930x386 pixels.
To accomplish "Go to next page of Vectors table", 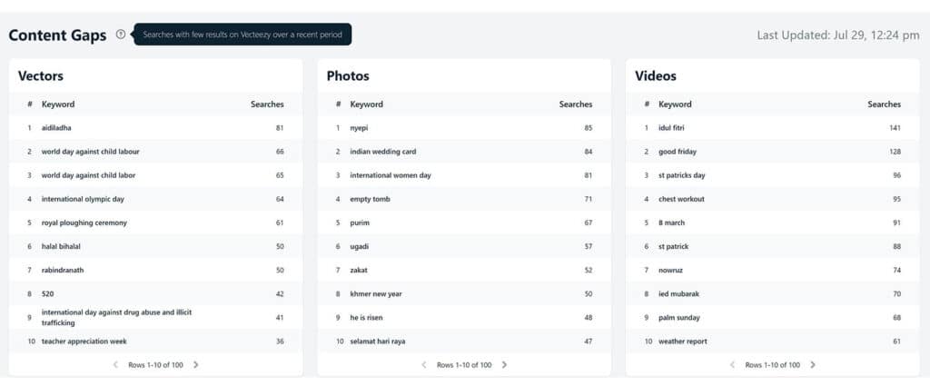I will point(196,364).
